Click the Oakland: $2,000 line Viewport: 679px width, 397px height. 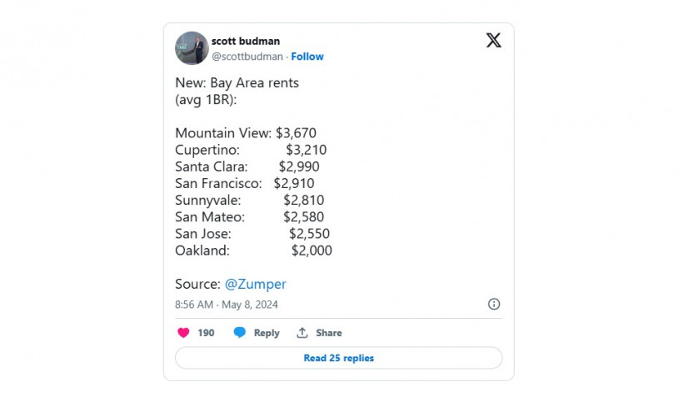(x=253, y=250)
